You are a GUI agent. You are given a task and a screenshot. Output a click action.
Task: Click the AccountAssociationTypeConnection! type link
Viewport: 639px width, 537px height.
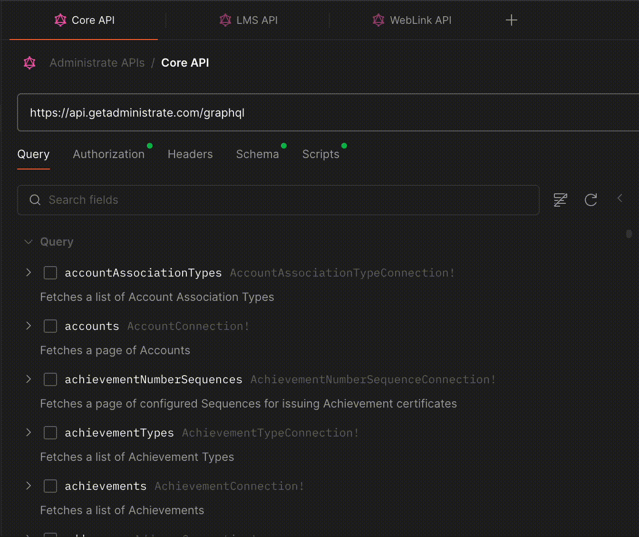[342, 273]
